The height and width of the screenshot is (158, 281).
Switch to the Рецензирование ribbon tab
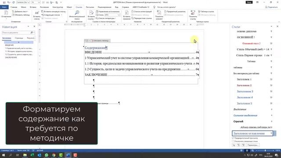(104, 7)
